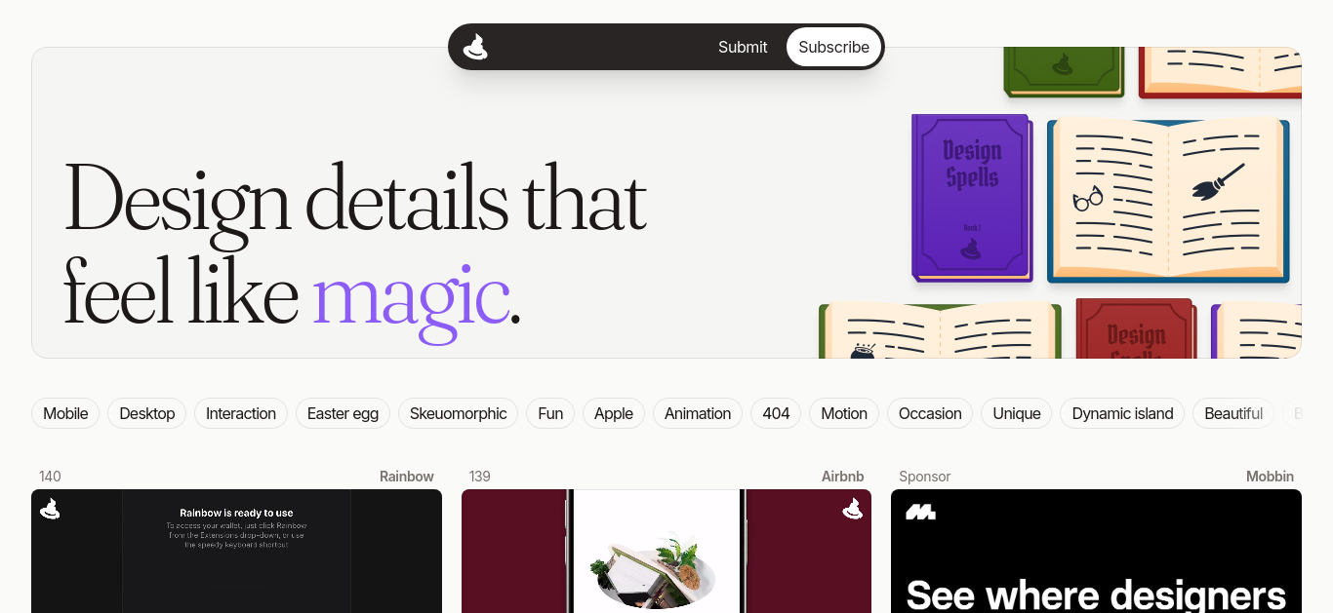Image resolution: width=1333 pixels, height=613 pixels.
Task: Click the wizard hat logo in navbar
Action: [475, 47]
